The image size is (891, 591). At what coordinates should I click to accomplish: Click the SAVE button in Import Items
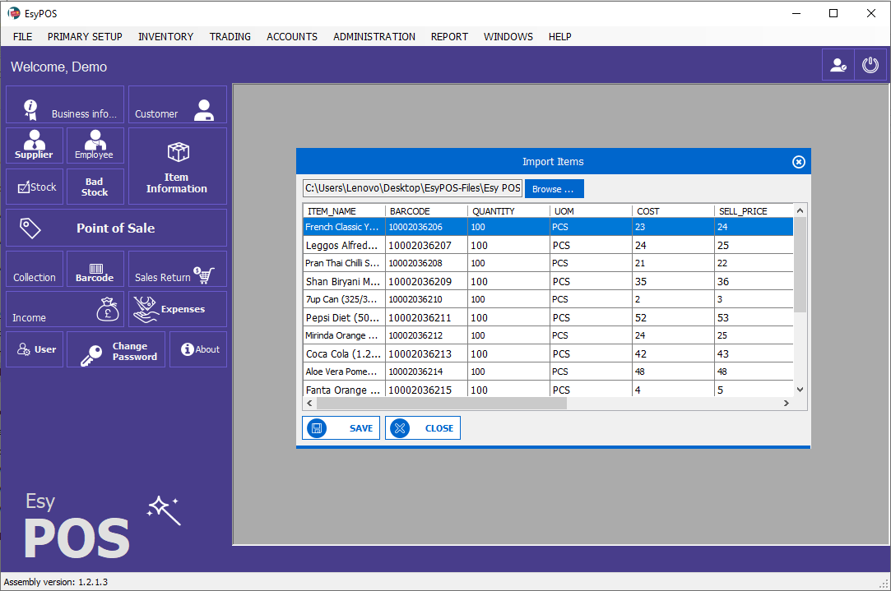click(x=341, y=428)
